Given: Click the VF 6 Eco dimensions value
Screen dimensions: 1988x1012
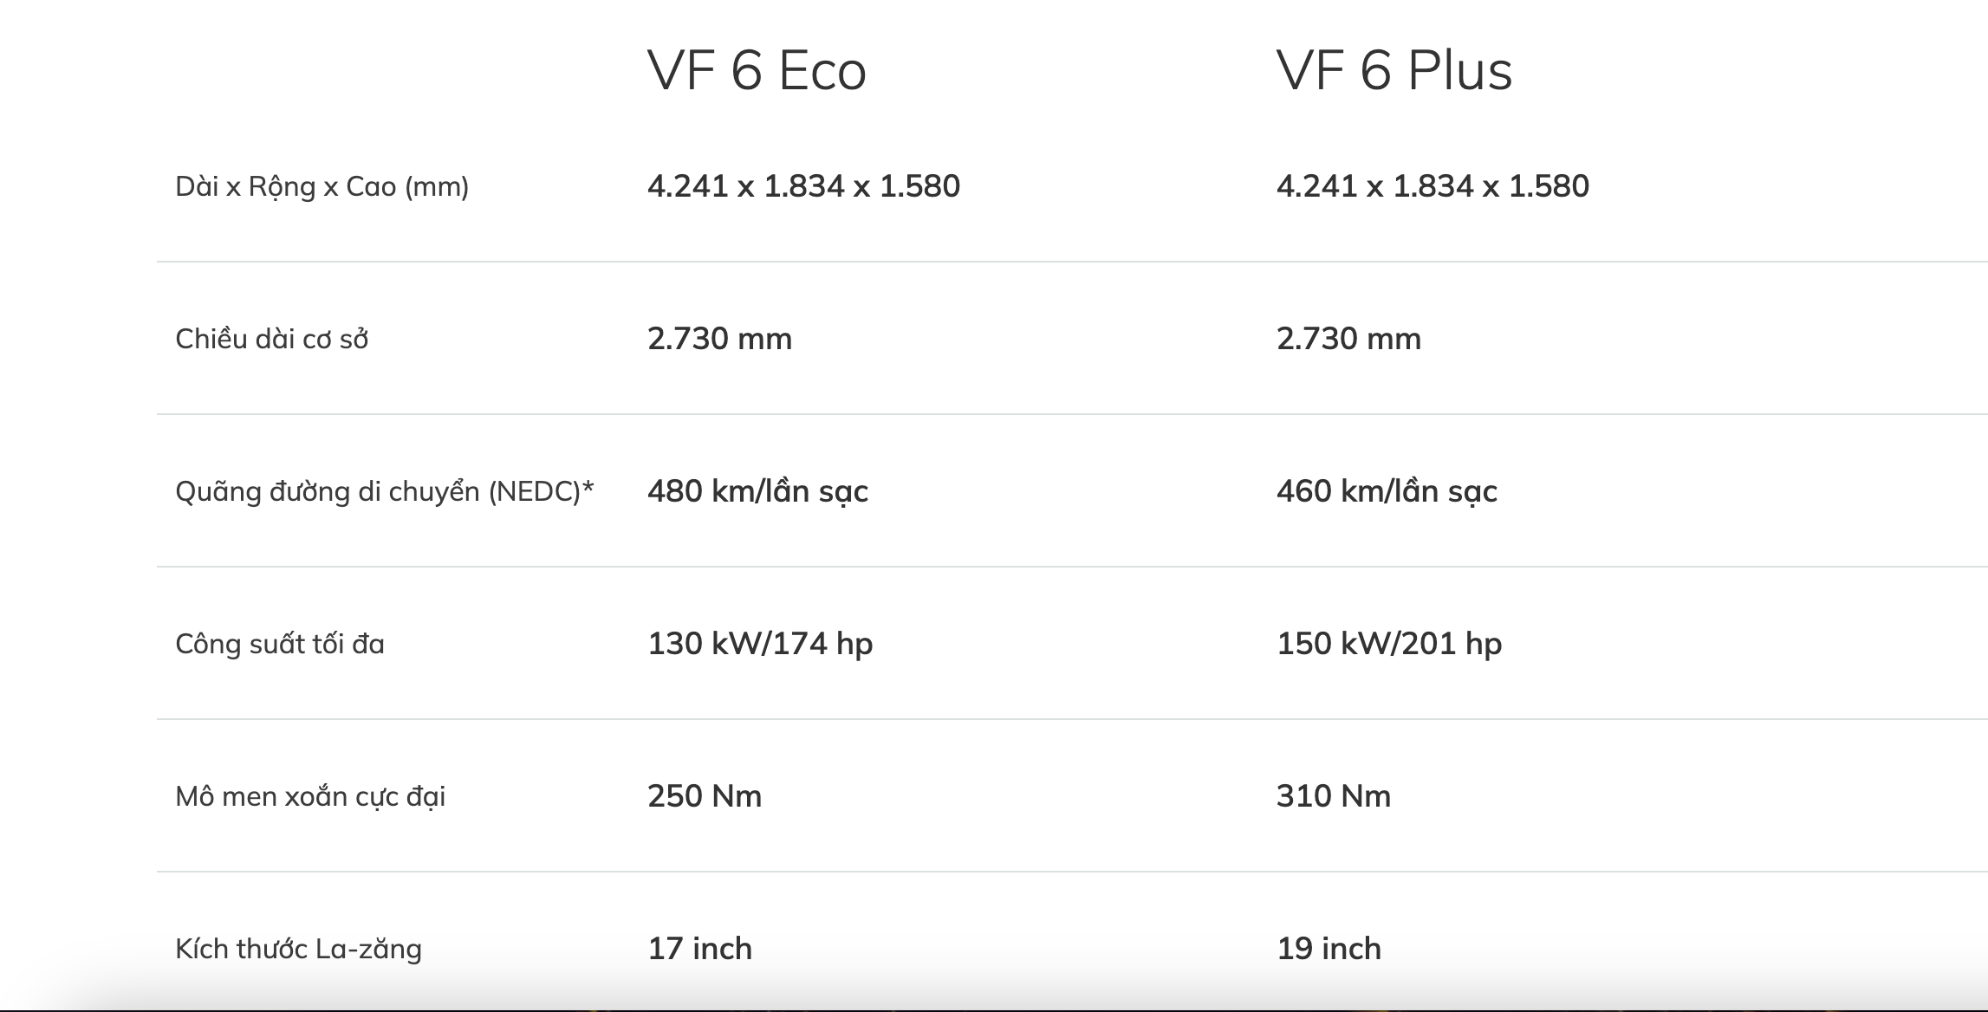Looking at the screenshot, I should pyautogui.click(x=803, y=186).
